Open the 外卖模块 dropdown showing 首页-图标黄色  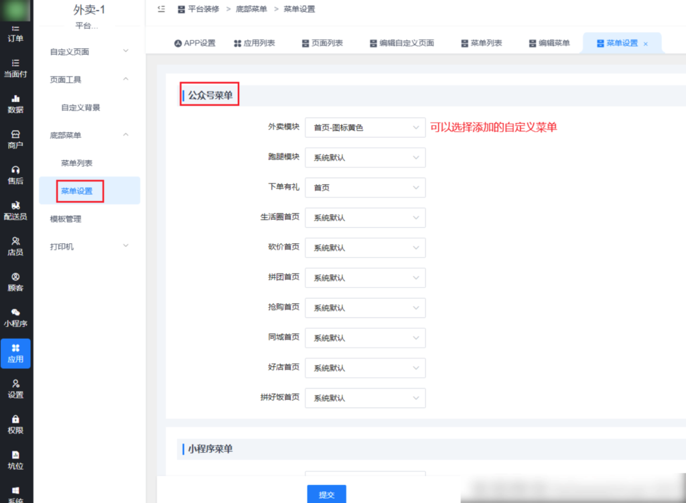(365, 127)
